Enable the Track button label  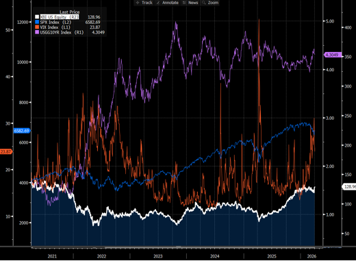click(147, 3)
